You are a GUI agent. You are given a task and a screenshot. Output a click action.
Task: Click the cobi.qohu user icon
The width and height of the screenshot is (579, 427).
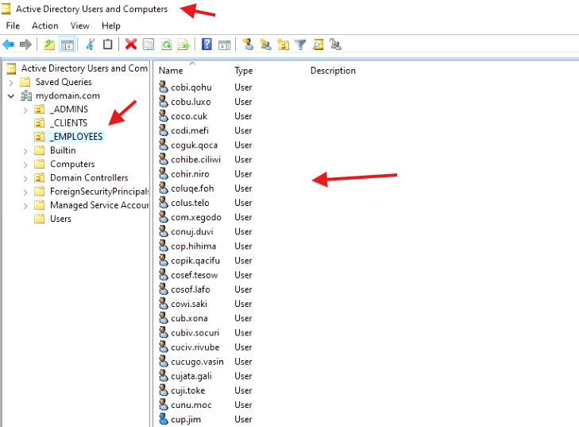(x=163, y=87)
